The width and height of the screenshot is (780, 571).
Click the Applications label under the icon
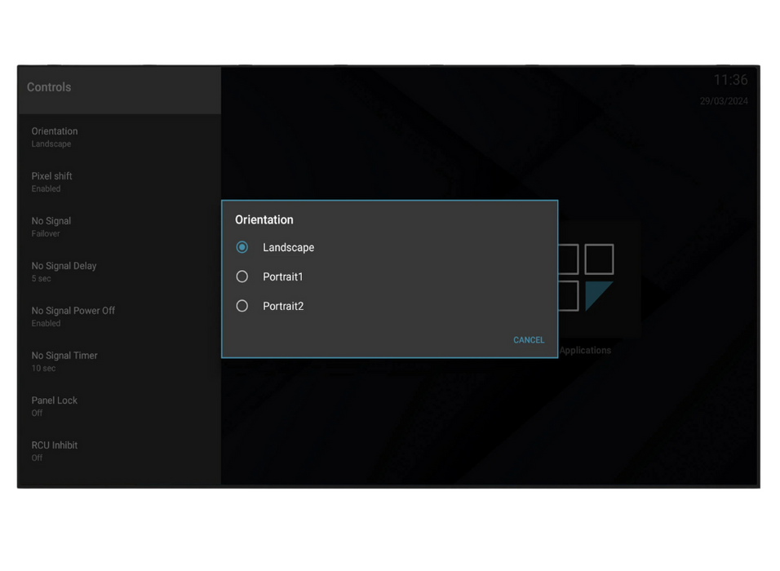pyautogui.click(x=585, y=351)
